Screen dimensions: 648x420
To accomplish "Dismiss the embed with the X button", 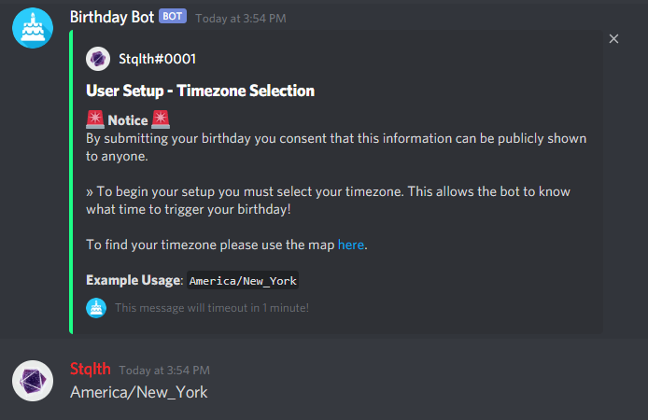I will pyautogui.click(x=613, y=39).
